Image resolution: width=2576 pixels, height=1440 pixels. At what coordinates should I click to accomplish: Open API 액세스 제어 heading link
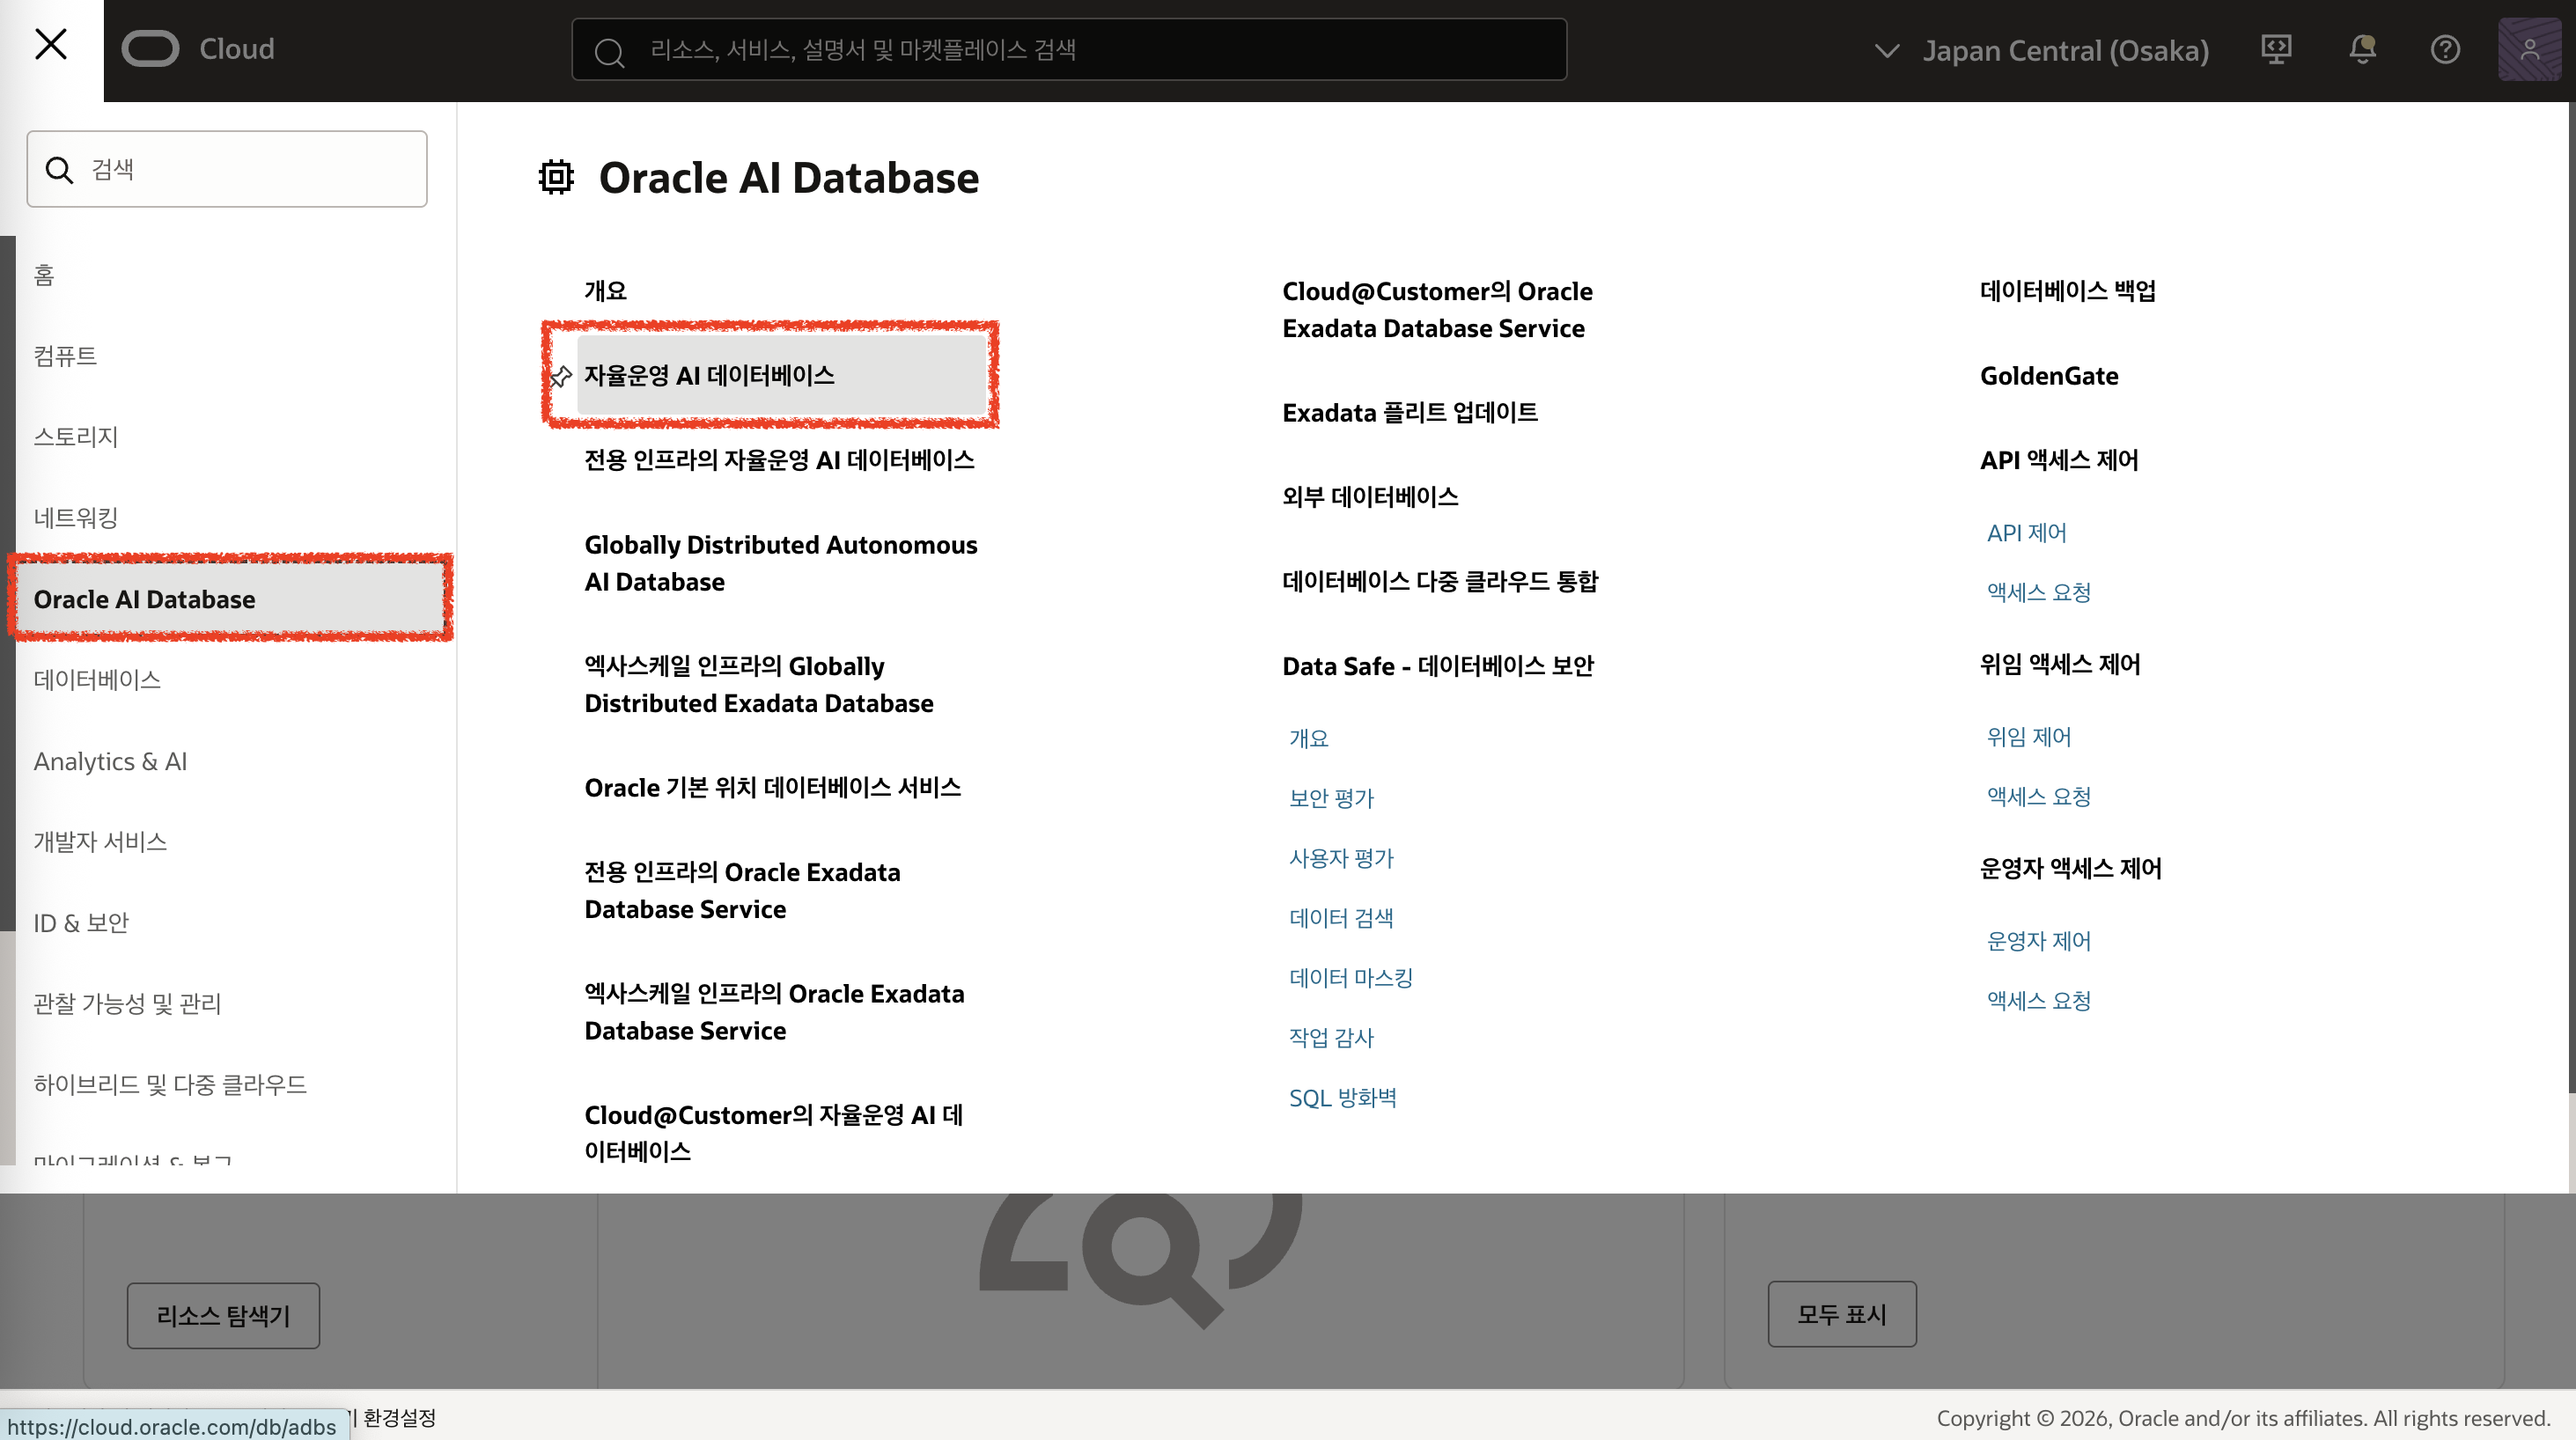point(2059,460)
